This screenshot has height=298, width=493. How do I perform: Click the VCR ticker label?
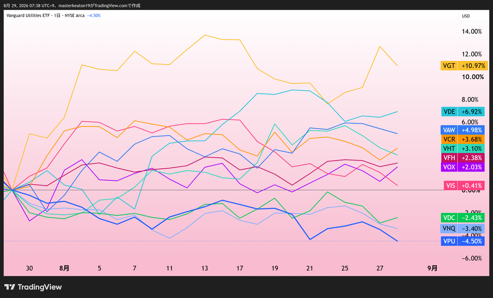(x=449, y=139)
